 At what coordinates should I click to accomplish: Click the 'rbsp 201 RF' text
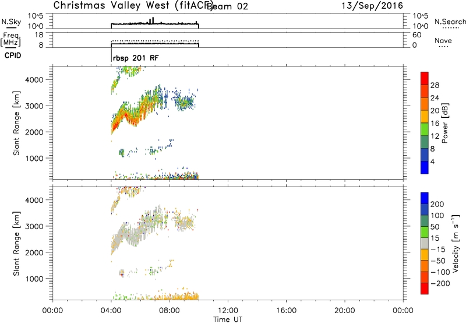(136, 58)
